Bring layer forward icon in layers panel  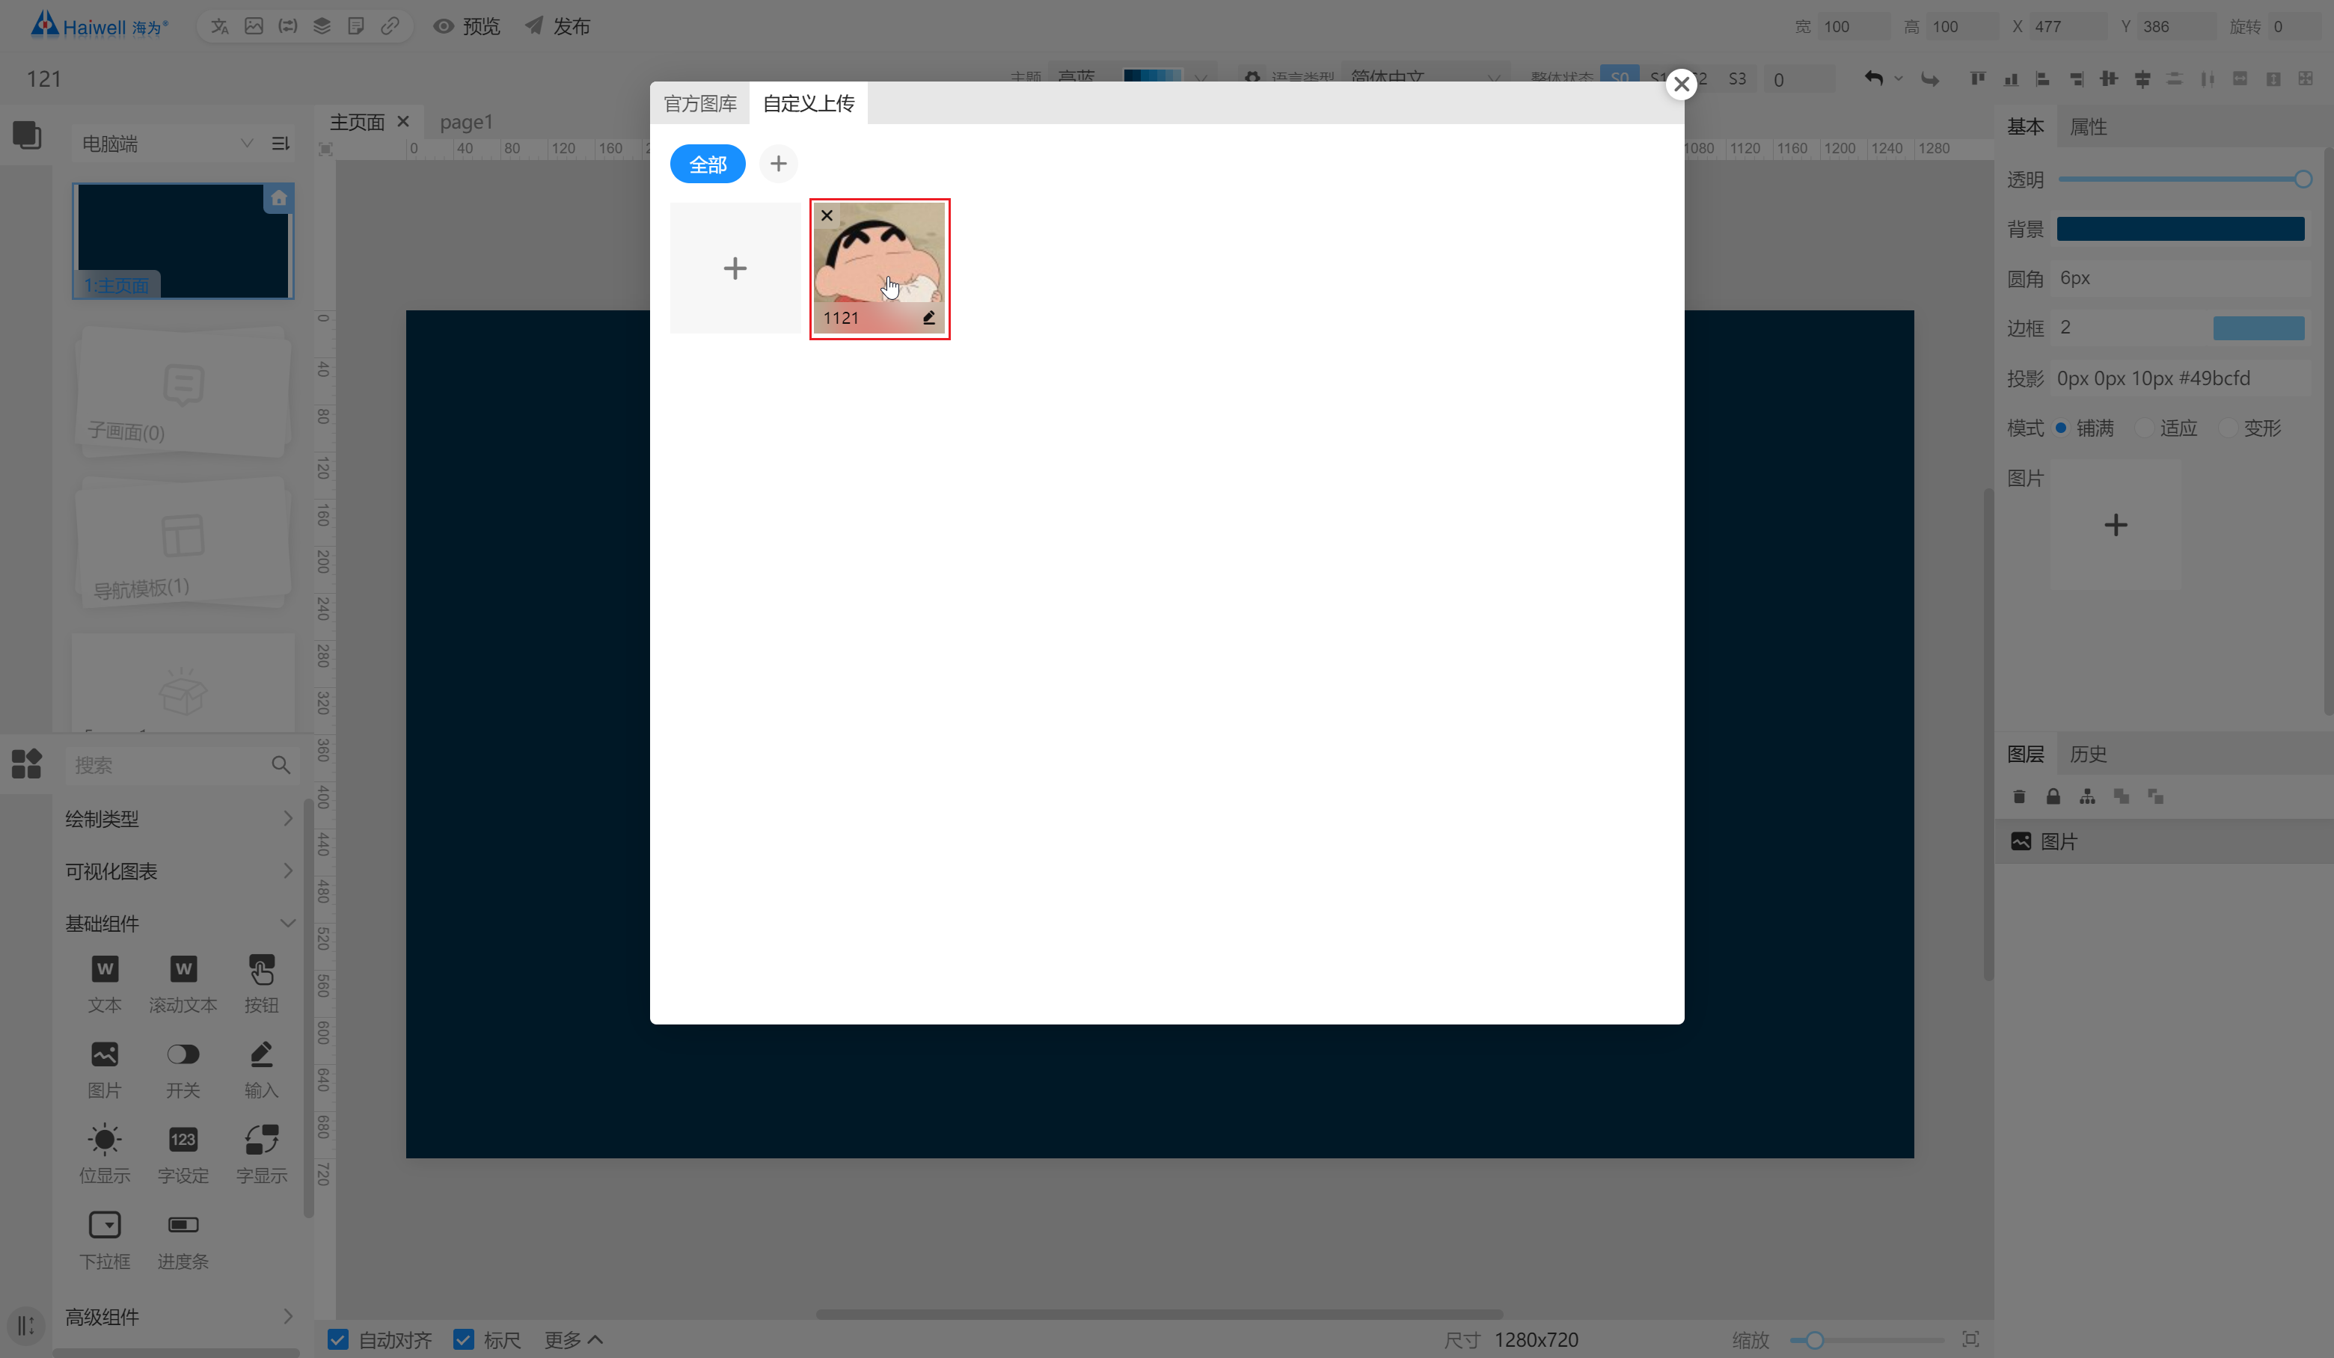coord(2122,796)
